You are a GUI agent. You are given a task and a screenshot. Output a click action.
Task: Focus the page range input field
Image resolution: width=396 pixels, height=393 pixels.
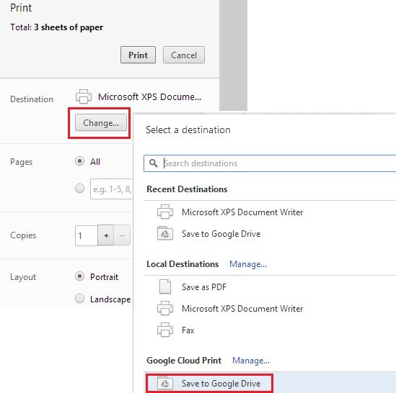tap(111, 189)
